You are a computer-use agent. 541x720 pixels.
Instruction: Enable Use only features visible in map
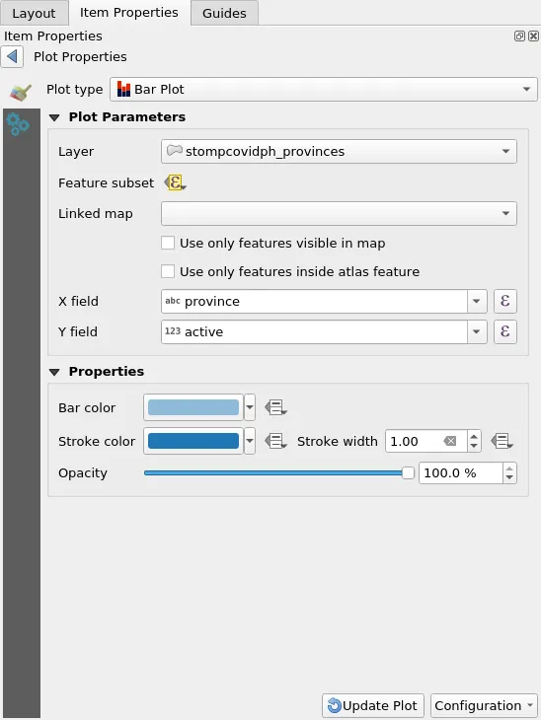[168, 243]
